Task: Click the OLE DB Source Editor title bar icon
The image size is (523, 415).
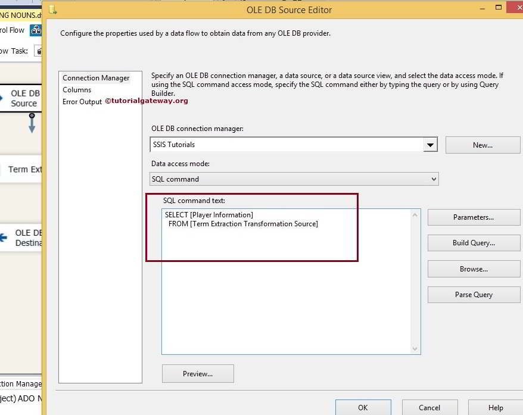Action: point(53,10)
